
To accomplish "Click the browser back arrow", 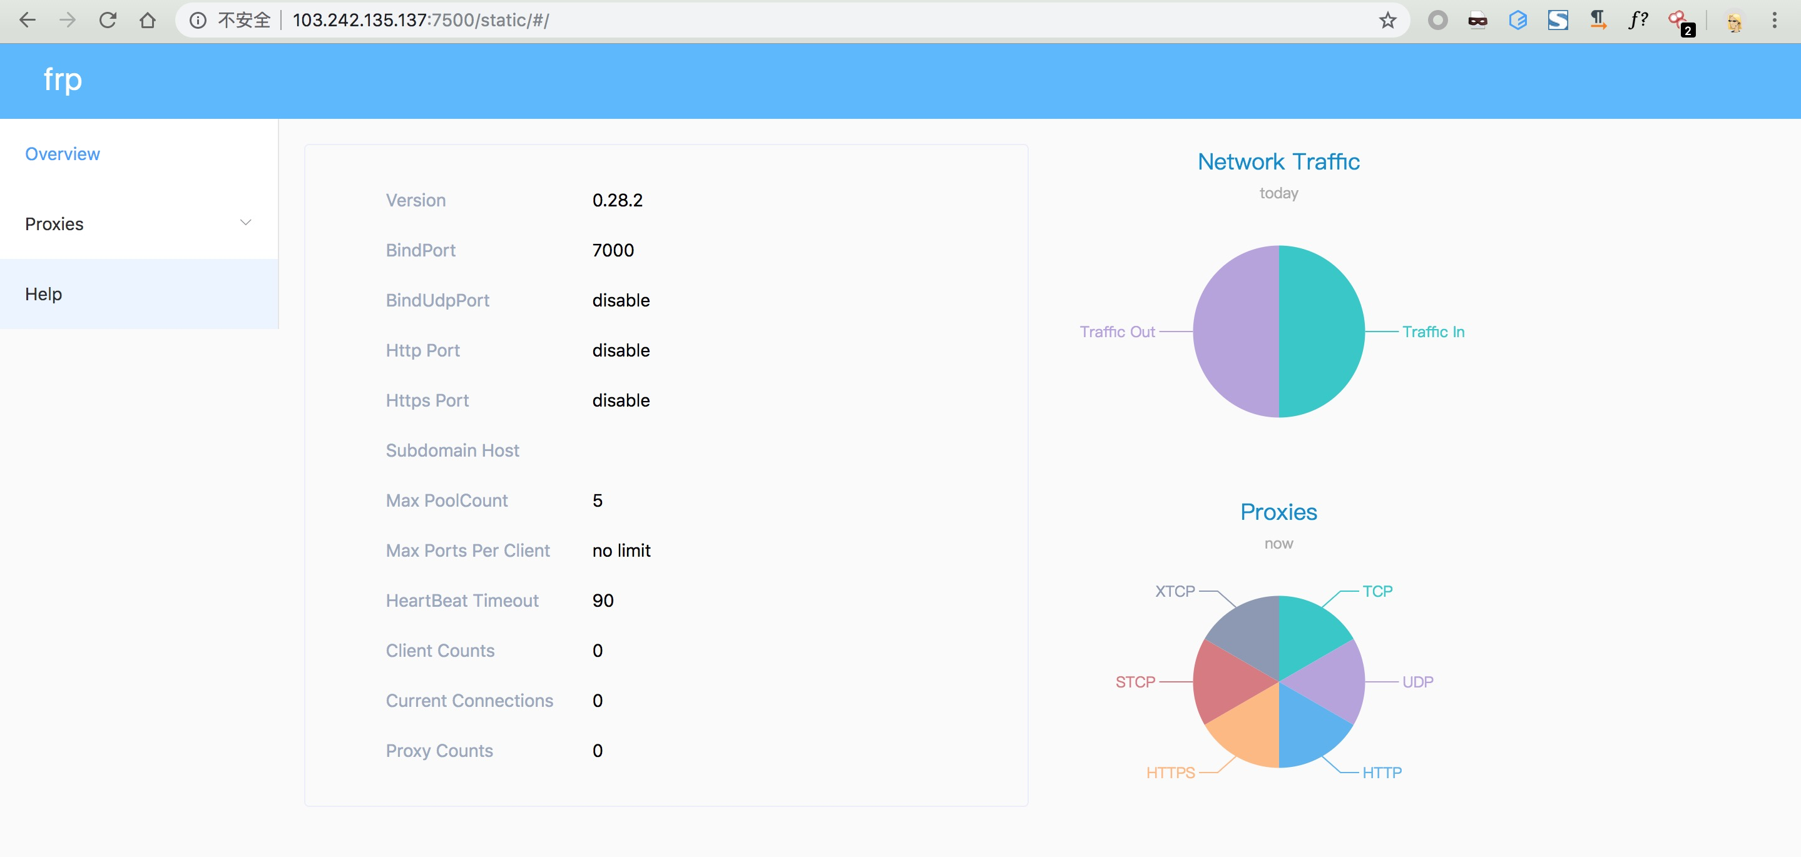I will 28,20.
